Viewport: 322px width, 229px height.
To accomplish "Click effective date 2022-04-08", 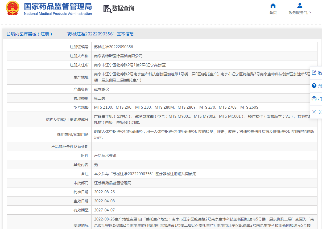I will tap(105, 201).
